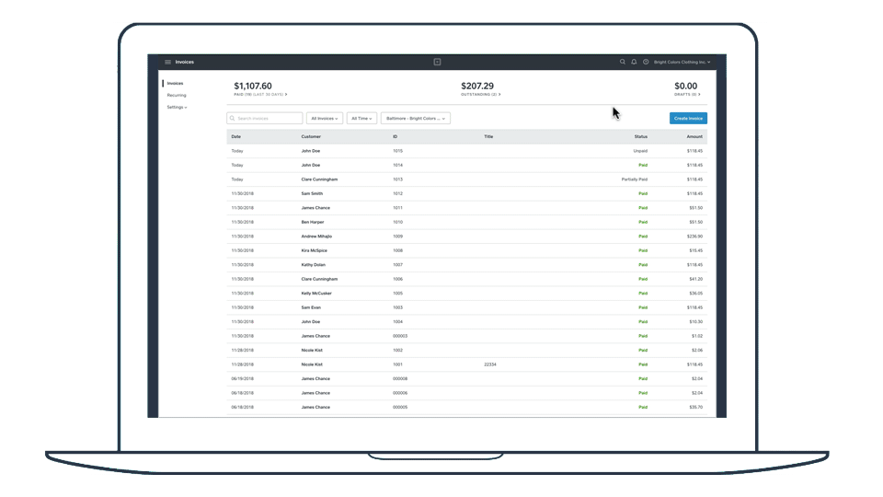
Task: Open John Doe invoice 1004
Action: pos(467,322)
